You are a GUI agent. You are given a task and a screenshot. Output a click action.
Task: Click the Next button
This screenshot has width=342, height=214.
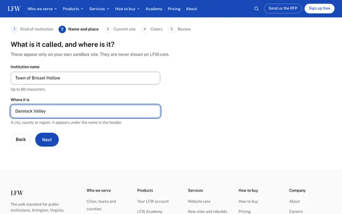click(47, 140)
